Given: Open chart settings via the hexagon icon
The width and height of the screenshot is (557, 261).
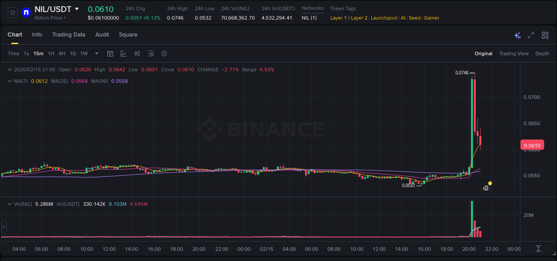Looking at the screenshot, I should point(164,53).
